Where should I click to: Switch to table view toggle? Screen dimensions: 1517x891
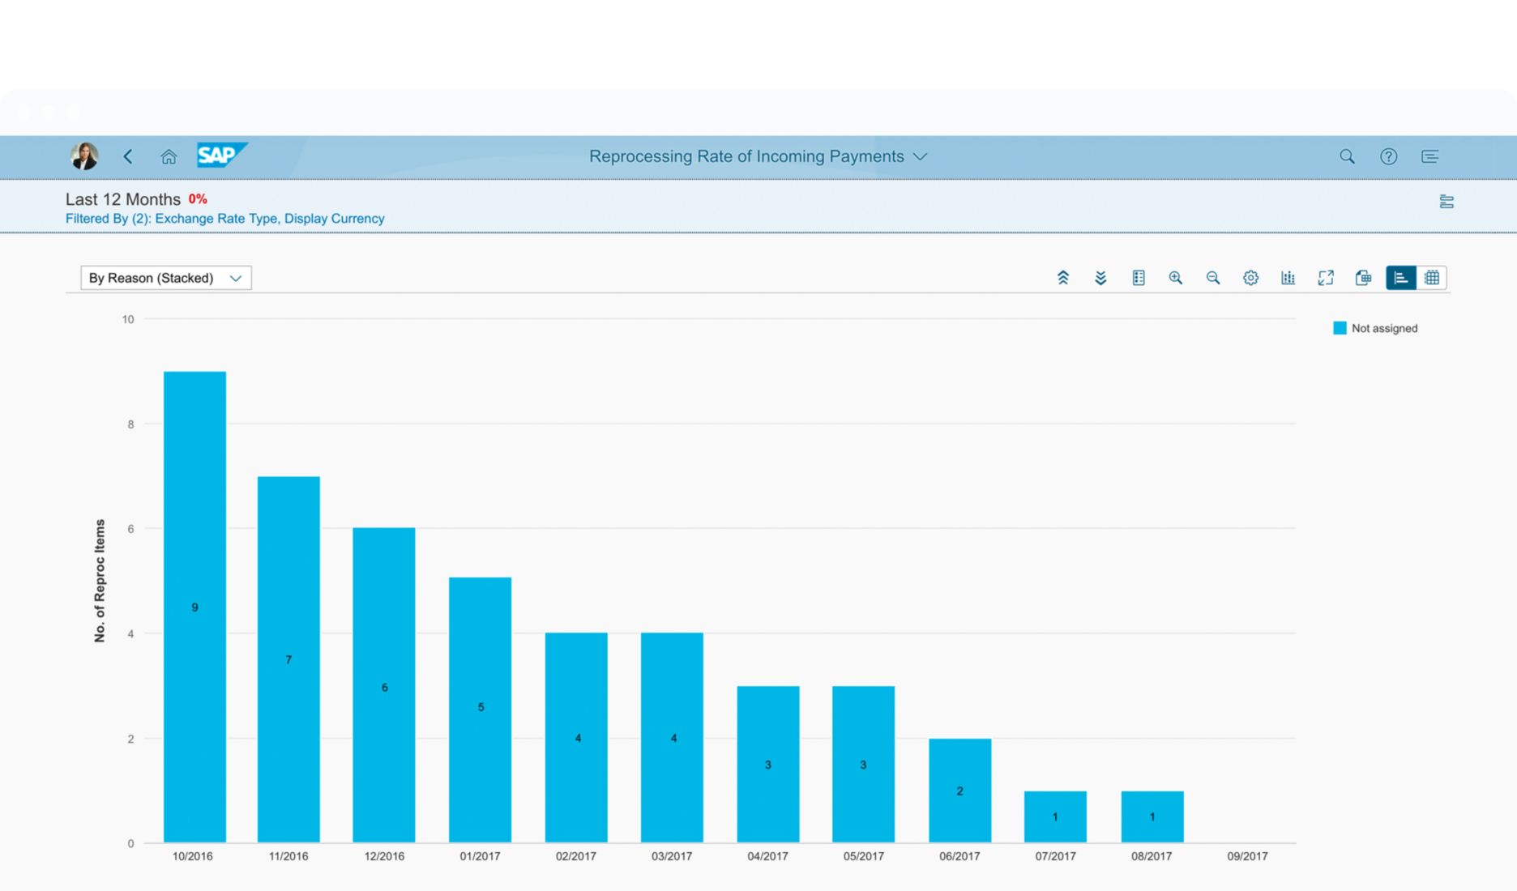tap(1432, 278)
